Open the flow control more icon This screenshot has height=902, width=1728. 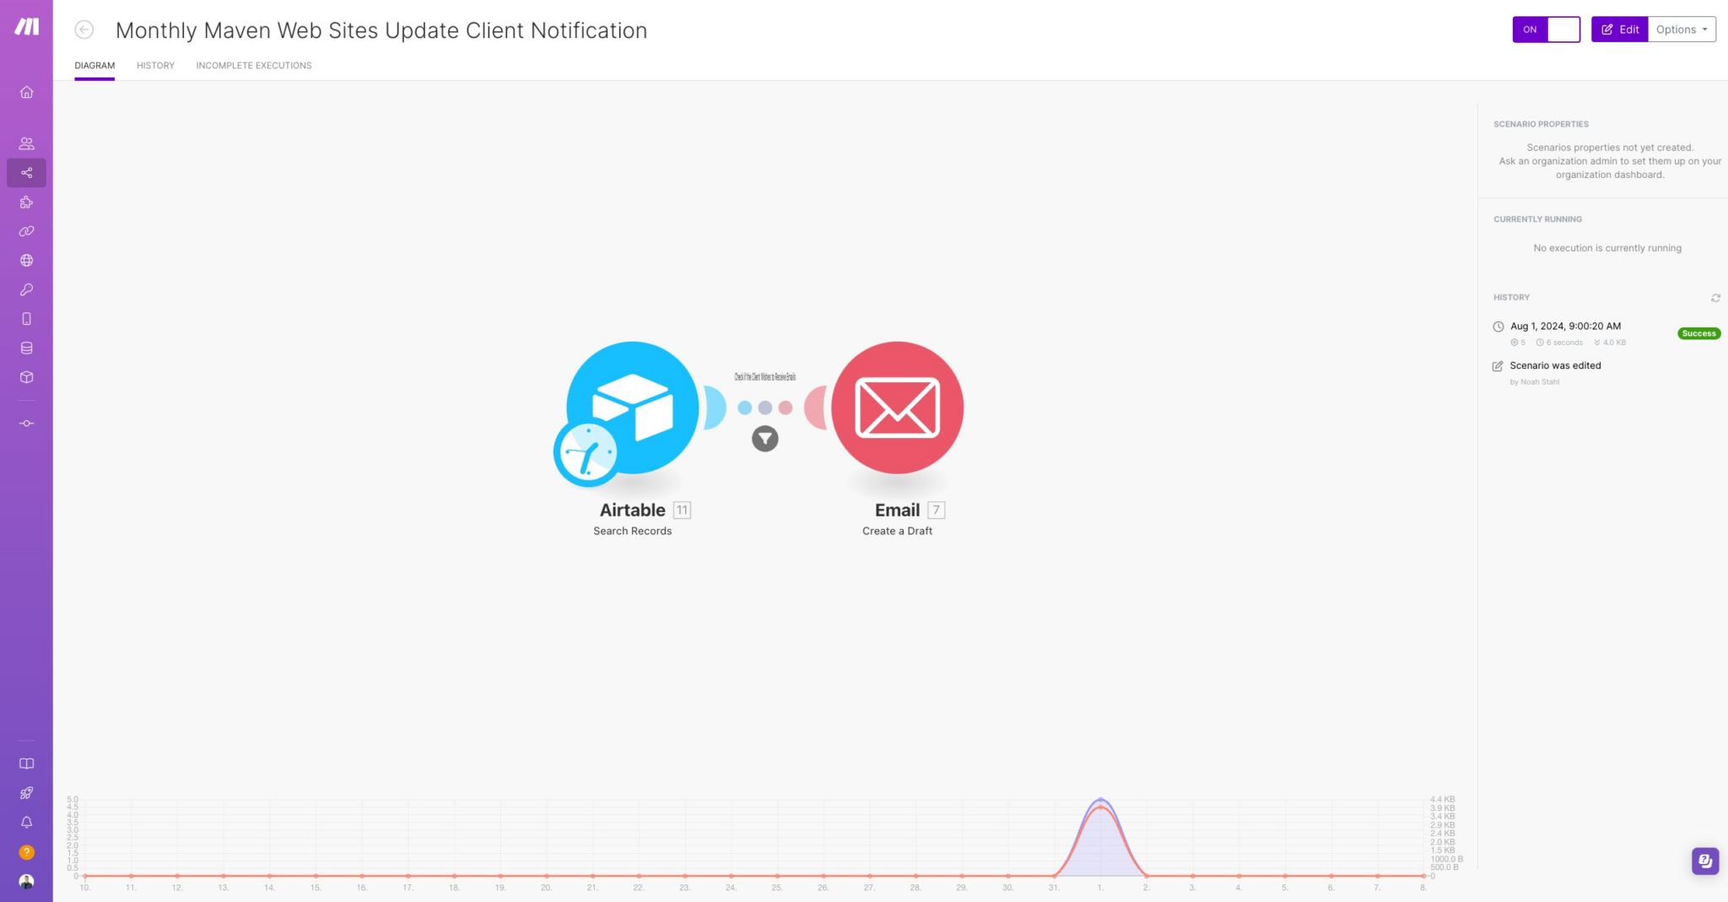pos(26,424)
